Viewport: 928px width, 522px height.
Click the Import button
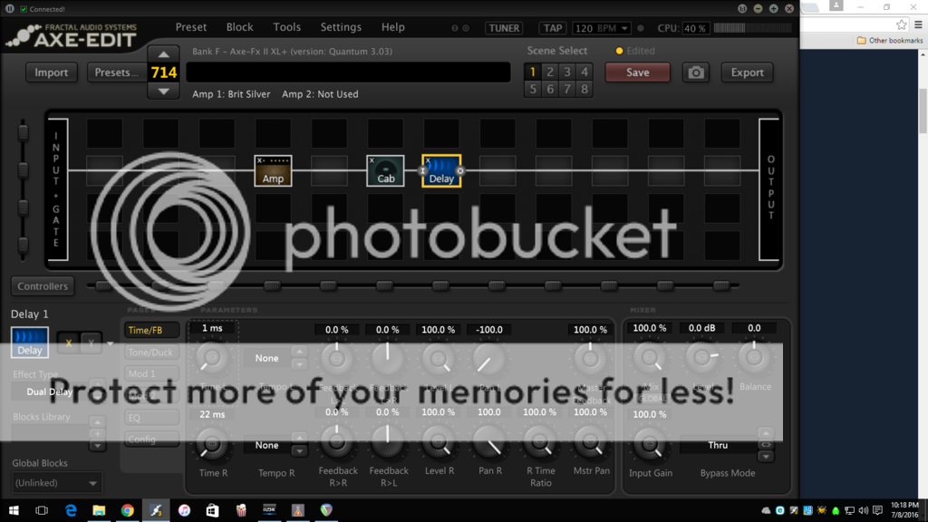coord(51,72)
